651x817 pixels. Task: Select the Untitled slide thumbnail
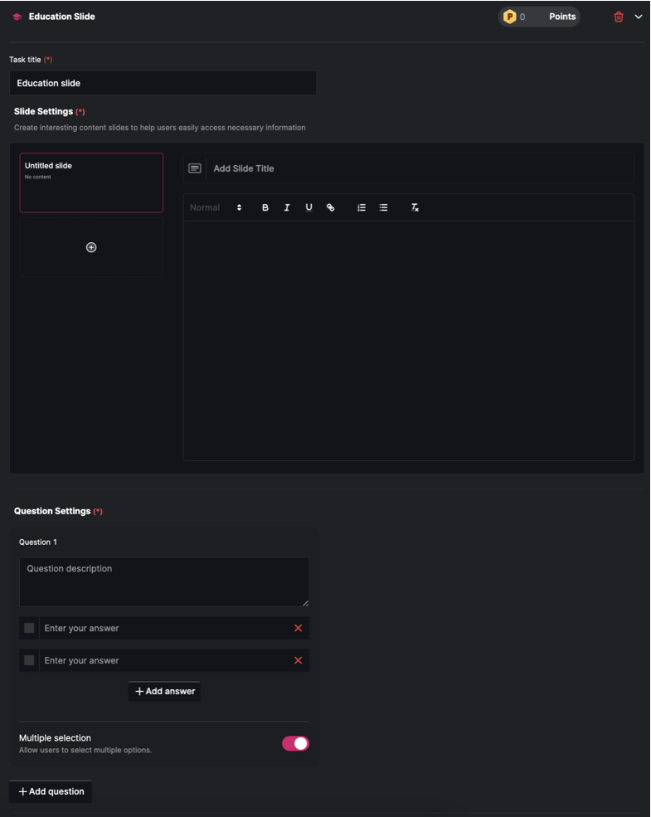91,182
